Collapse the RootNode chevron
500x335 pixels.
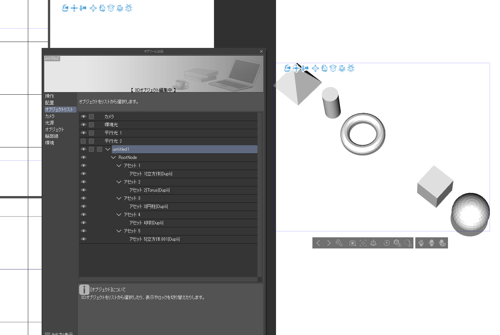[113, 157]
